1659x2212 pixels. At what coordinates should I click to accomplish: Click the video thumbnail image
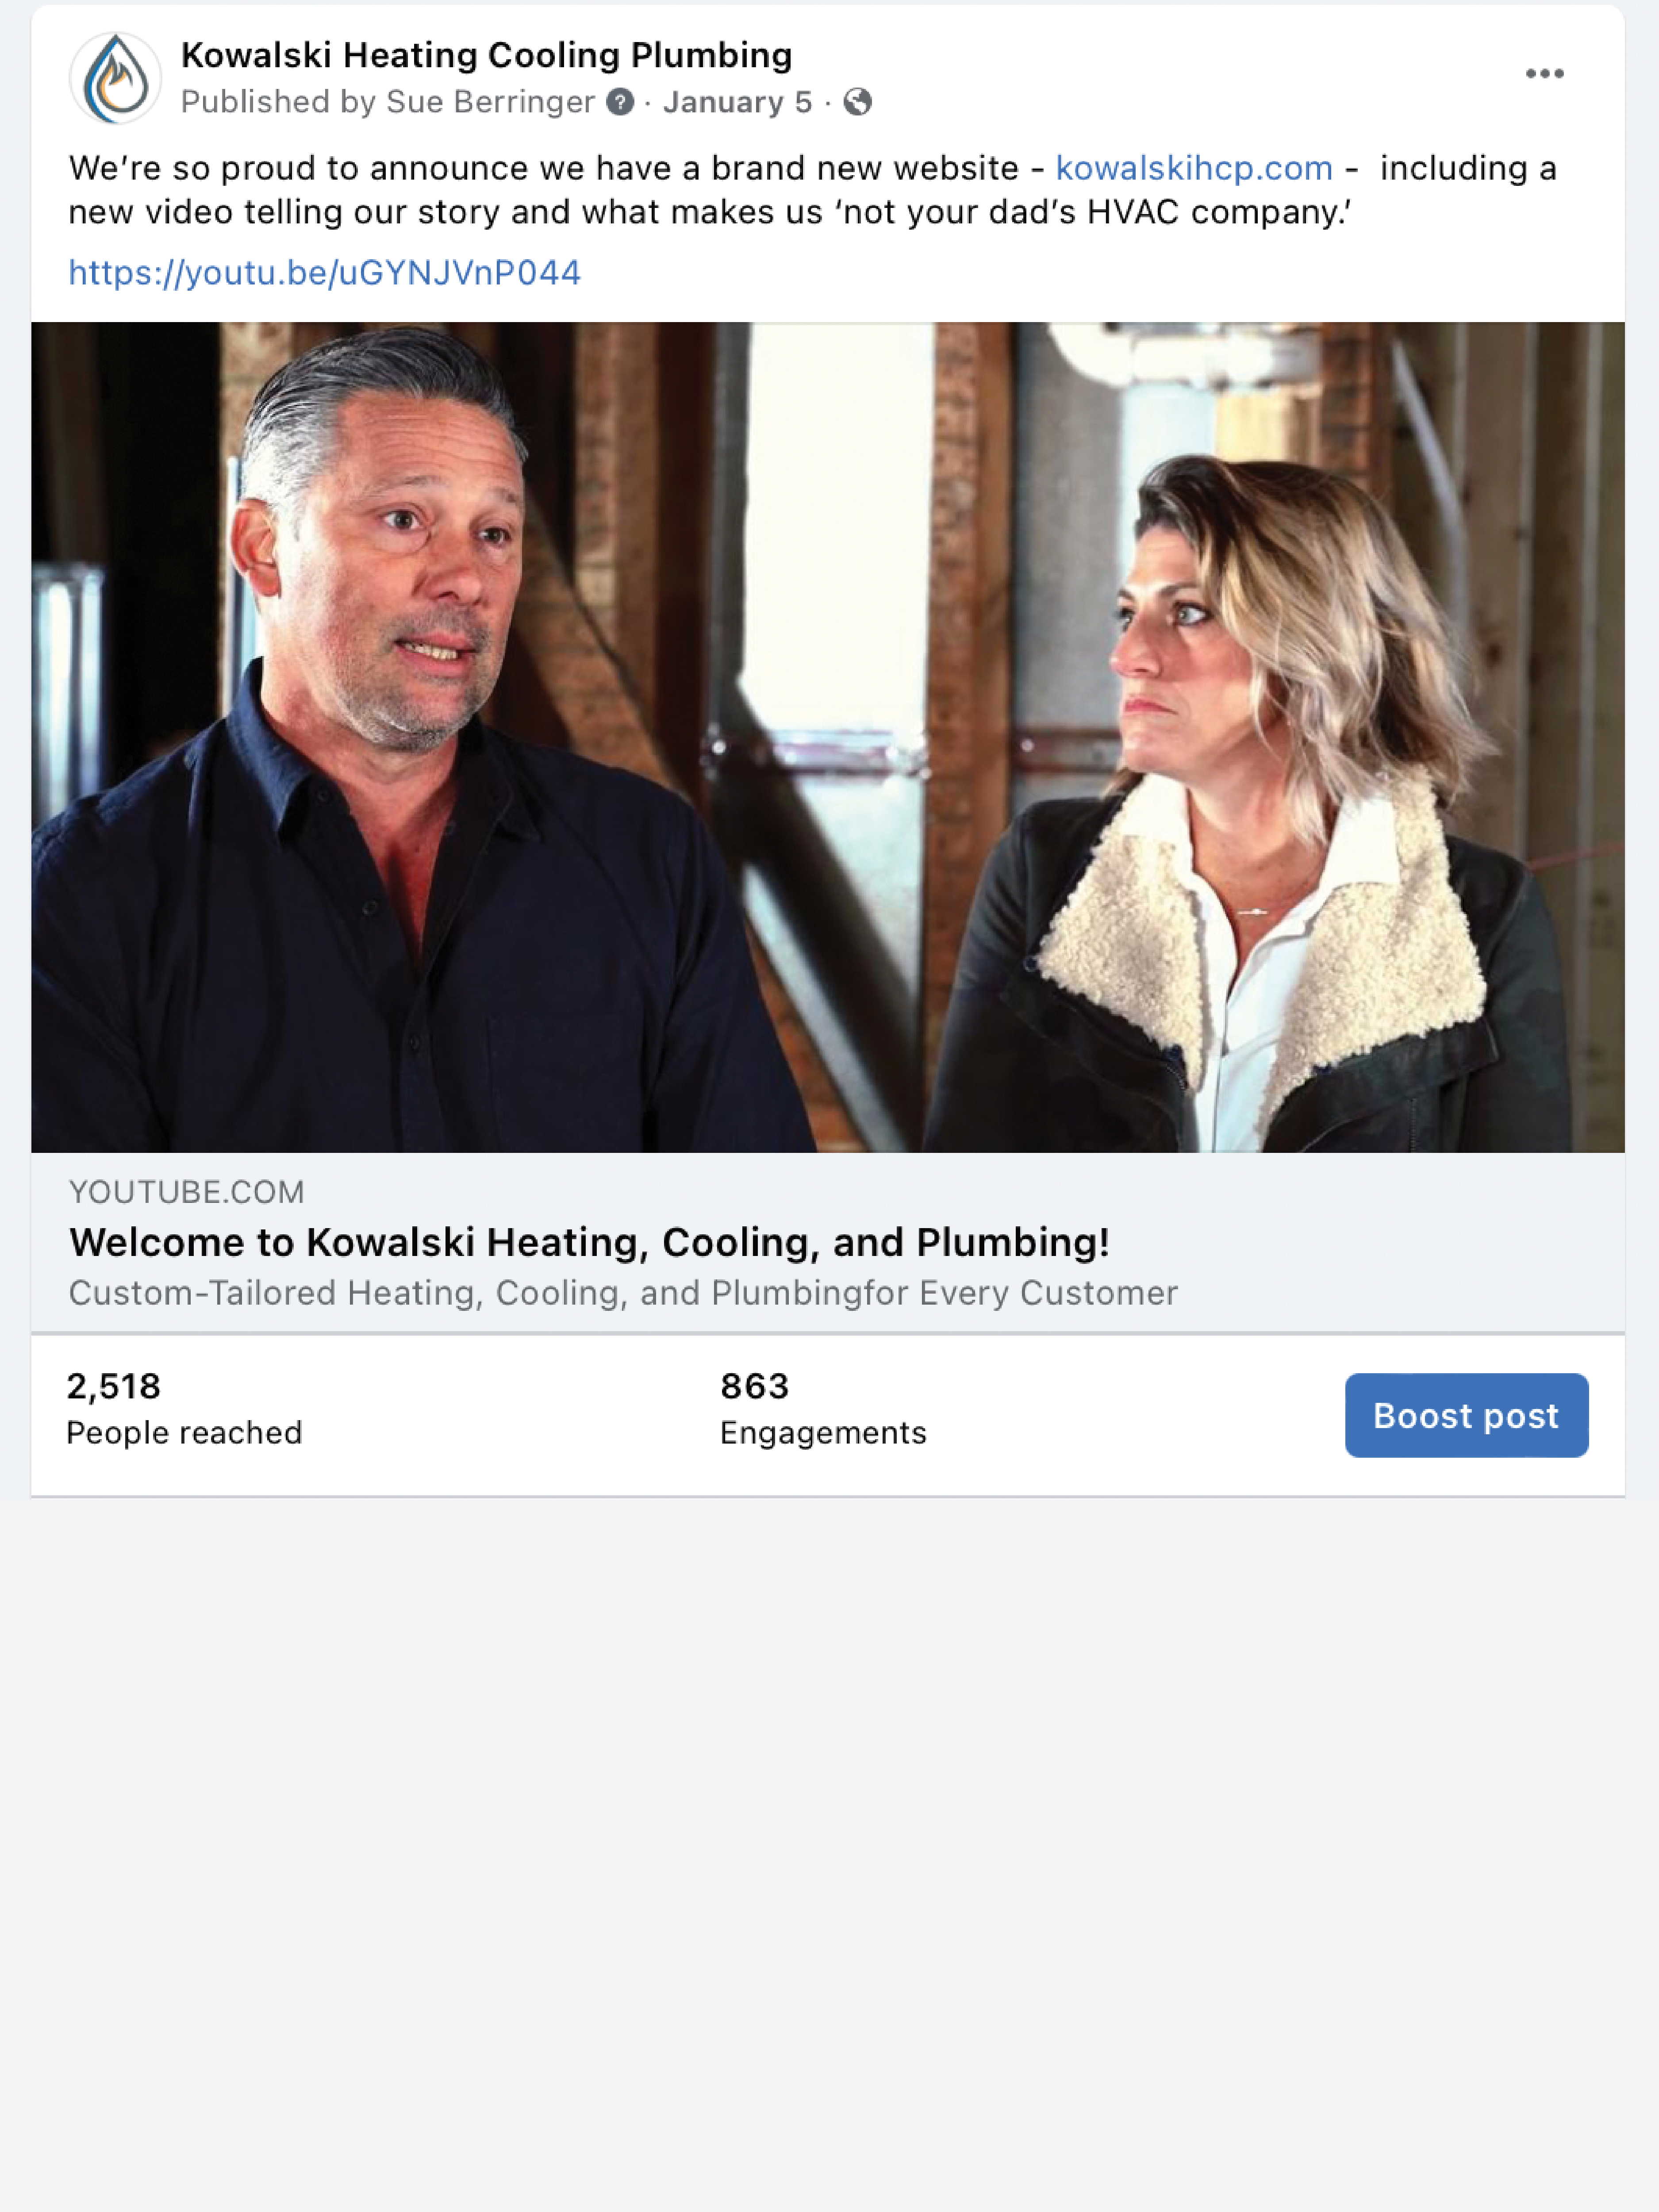828,737
